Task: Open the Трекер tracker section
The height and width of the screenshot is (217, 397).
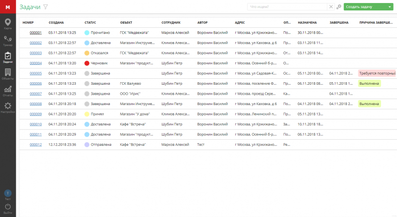Action: pos(7,41)
